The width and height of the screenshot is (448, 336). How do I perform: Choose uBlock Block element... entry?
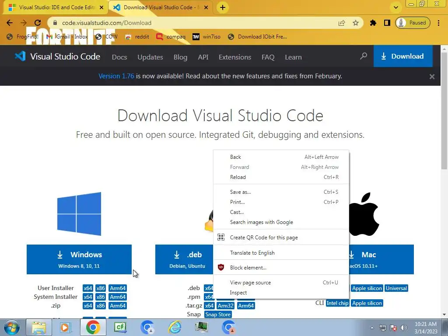(281, 267)
